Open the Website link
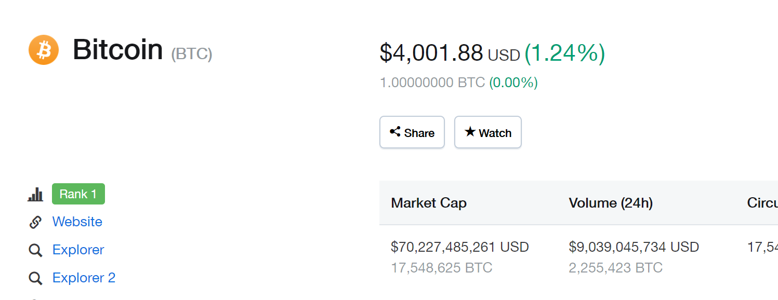 click(x=77, y=222)
